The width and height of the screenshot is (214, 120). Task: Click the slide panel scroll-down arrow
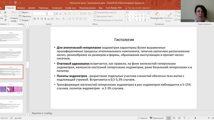pyautogui.click(x=27, y=114)
